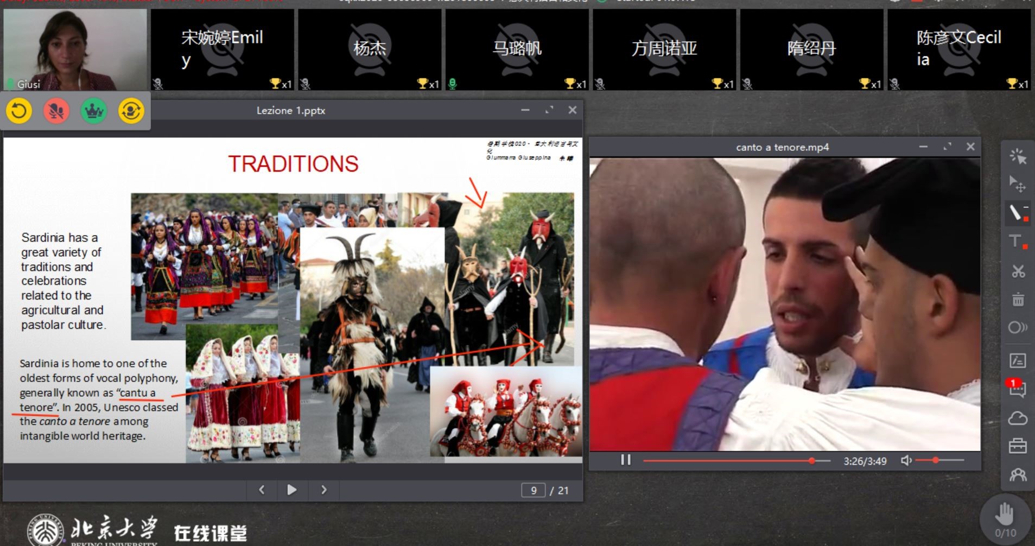1035x546 pixels.
Task: Select the pen drawing tool
Action: 1017,212
